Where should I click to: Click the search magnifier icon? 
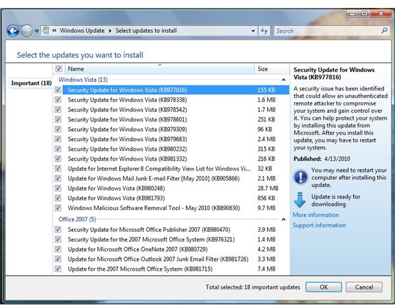coord(384,31)
